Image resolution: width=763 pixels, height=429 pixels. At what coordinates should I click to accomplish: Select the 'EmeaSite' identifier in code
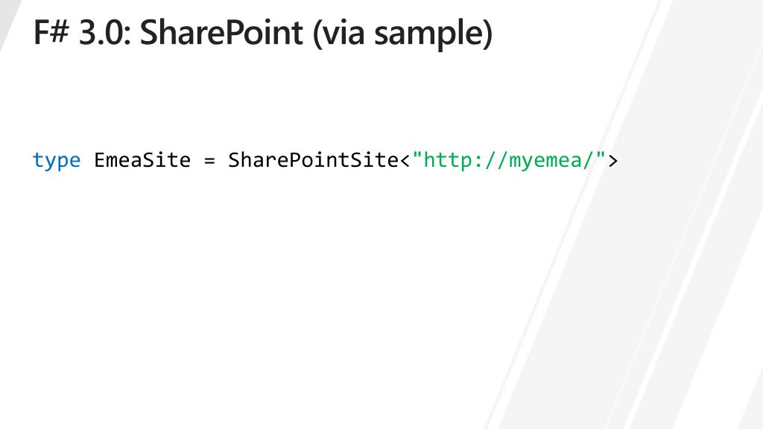(142, 160)
